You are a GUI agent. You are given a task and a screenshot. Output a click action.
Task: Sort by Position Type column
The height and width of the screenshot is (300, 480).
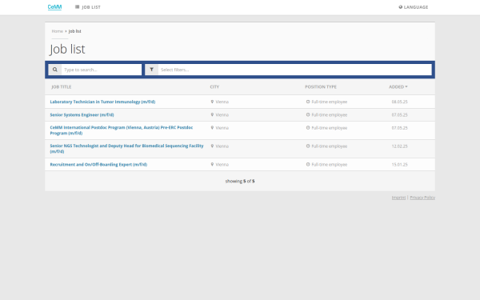click(x=321, y=87)
